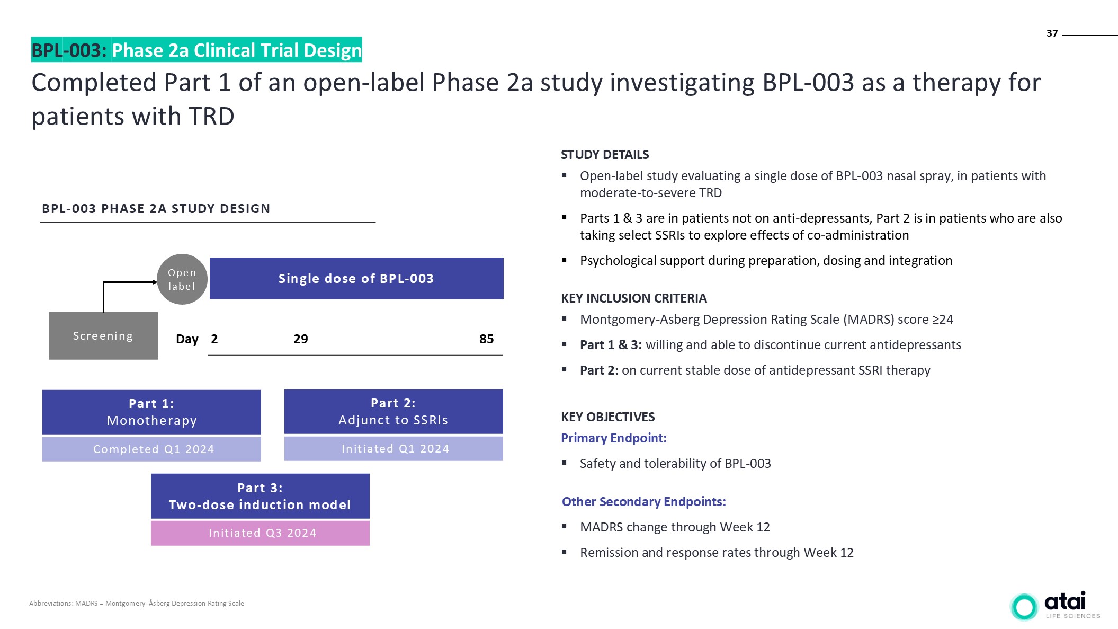
Task: Click the Initiated Q1 2024 status bar
Action: pyautogui.click(x=393, y=449)
